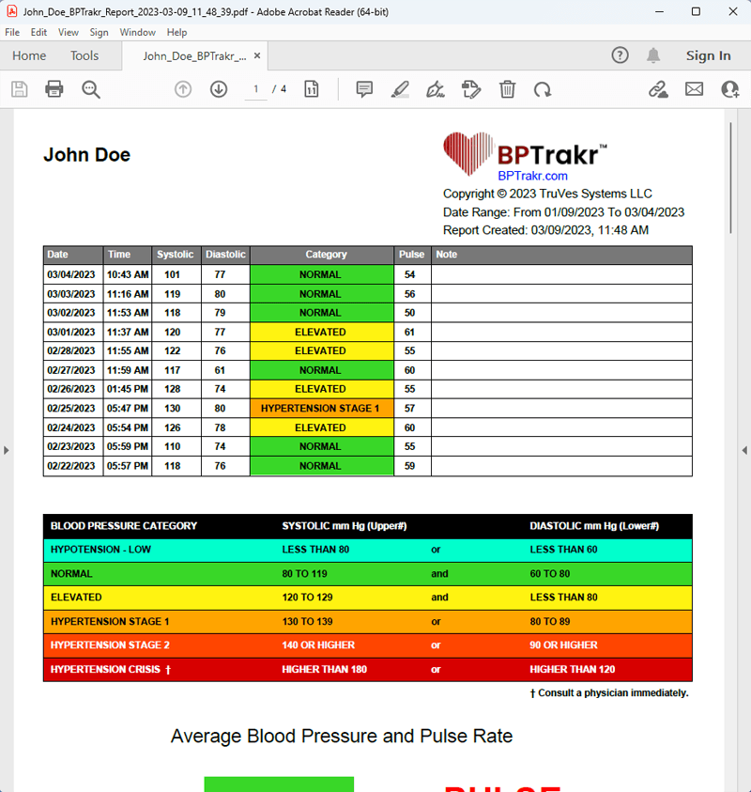Viewport: 751px width, 792px height.
Task: Click the page number input field
Action: [x=255, y=89]
